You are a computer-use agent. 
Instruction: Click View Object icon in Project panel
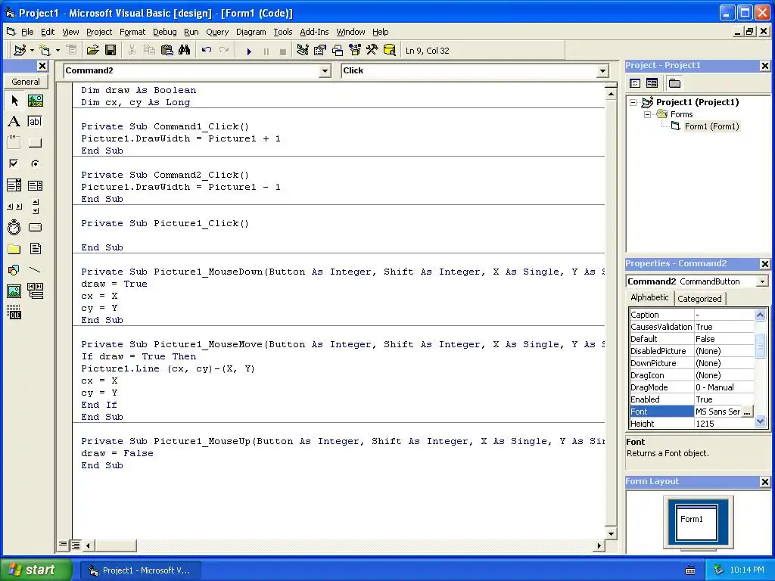coord(652,83)
